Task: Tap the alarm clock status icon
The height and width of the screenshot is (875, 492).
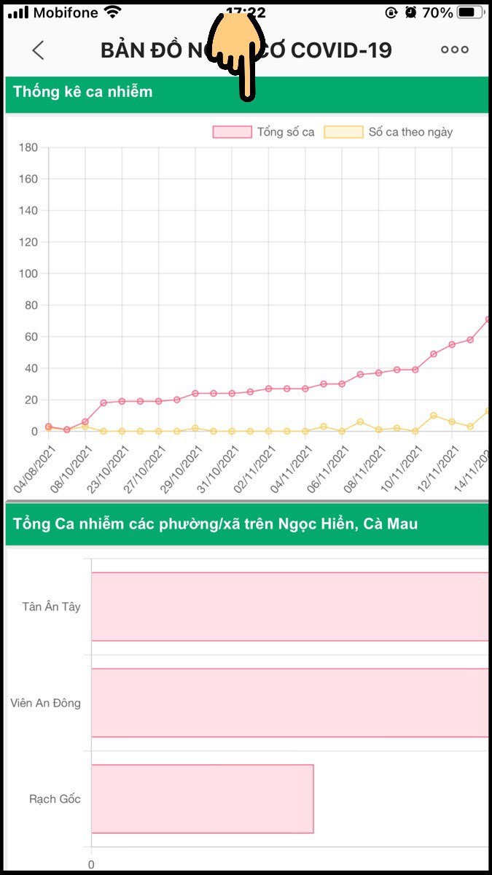Action: click(410, 12)
